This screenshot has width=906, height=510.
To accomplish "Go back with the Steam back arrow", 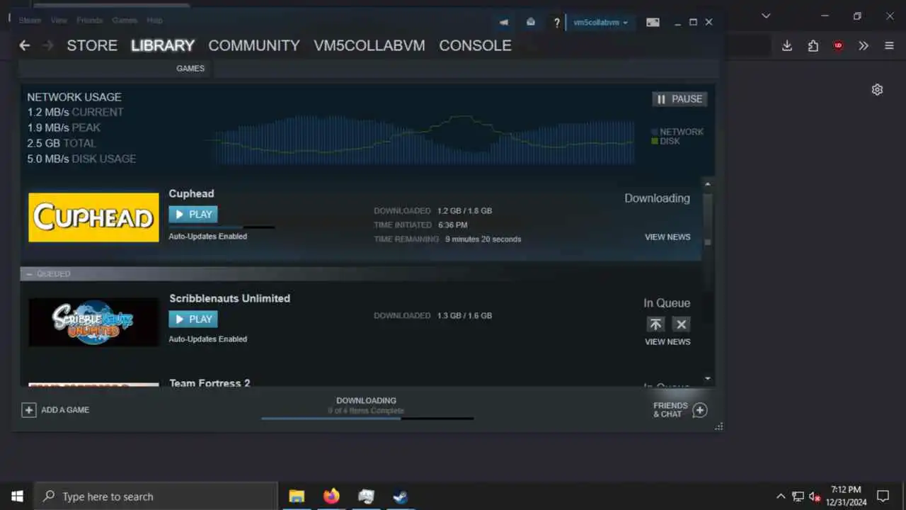I will click(x=25, y=45).
